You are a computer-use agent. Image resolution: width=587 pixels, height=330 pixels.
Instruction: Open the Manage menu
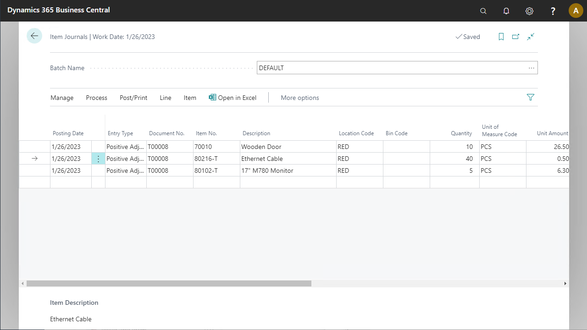click(62, 98)
